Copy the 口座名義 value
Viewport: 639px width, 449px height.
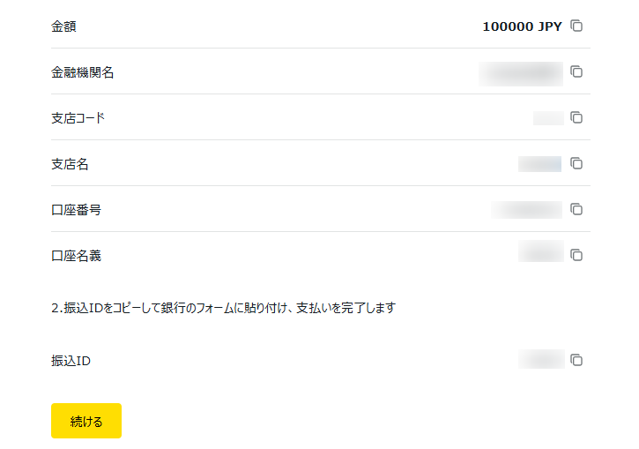coord(576,255)
